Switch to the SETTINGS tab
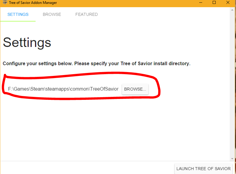The width and height of the screenshot is (236, 174). tap(18, 14)
